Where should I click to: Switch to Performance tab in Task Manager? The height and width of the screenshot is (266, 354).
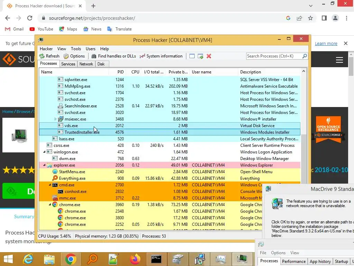294,261
